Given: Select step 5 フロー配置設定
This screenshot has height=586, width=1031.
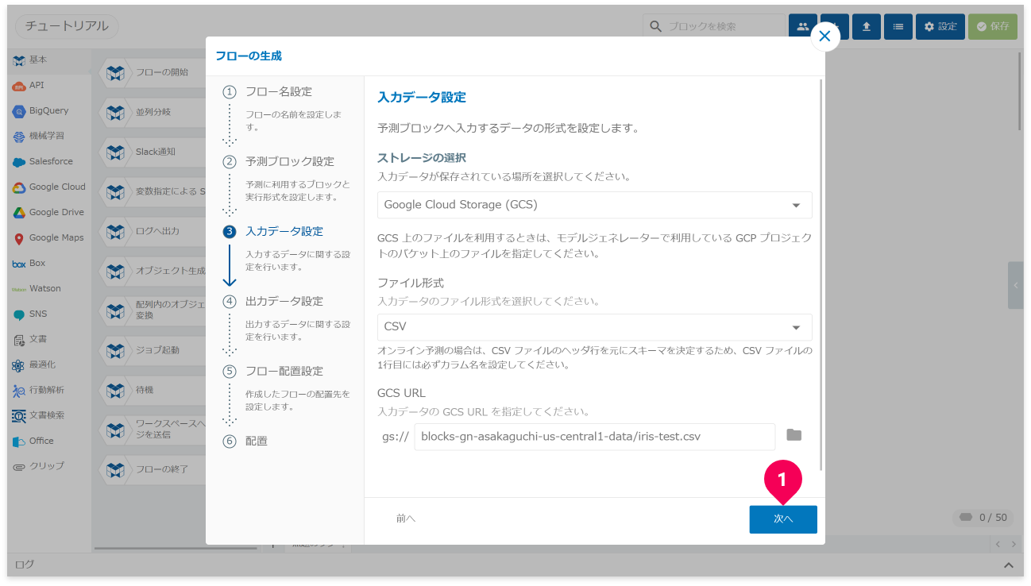Looking at the screenshot, I should (x=273, y=371).
